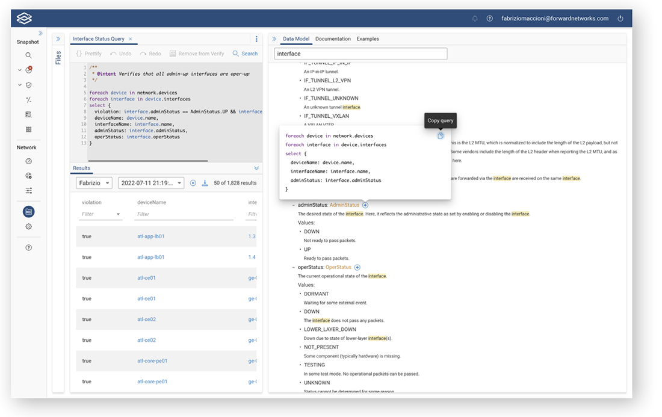Expand the Files panel
The width and height of the screenshot is (662, 417).
tap(58, 39)
